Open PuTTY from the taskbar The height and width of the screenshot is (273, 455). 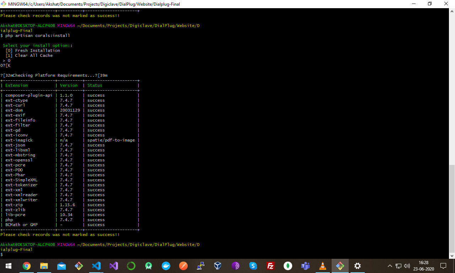[x=200, y=266]
